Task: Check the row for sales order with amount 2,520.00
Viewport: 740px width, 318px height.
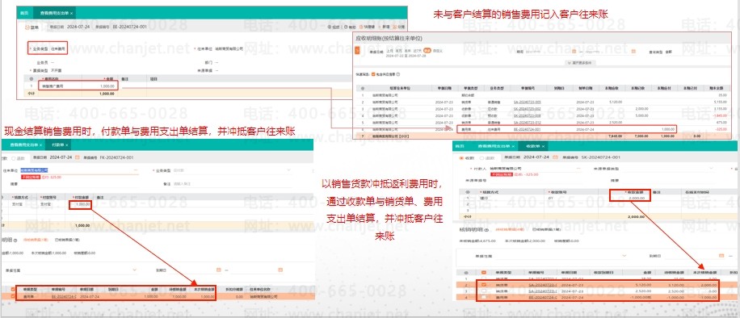Action: (483, 291)
